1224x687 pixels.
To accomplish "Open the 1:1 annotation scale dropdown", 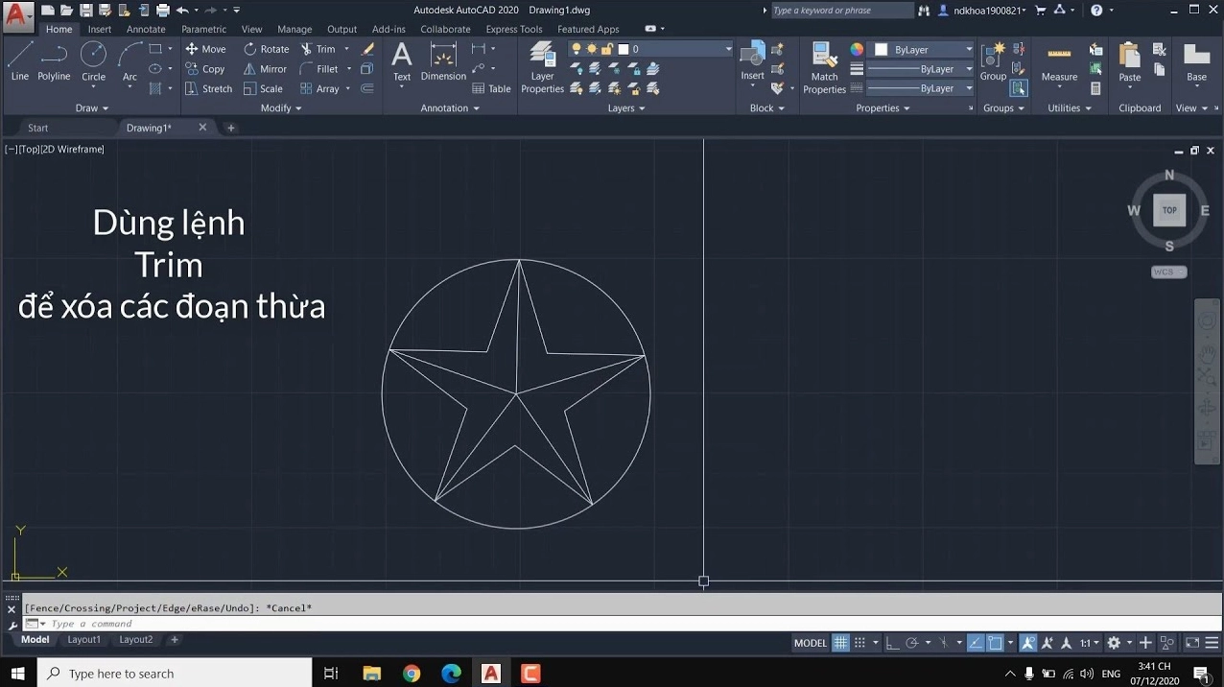I will pyautogui.click(x=1090, y=643).
